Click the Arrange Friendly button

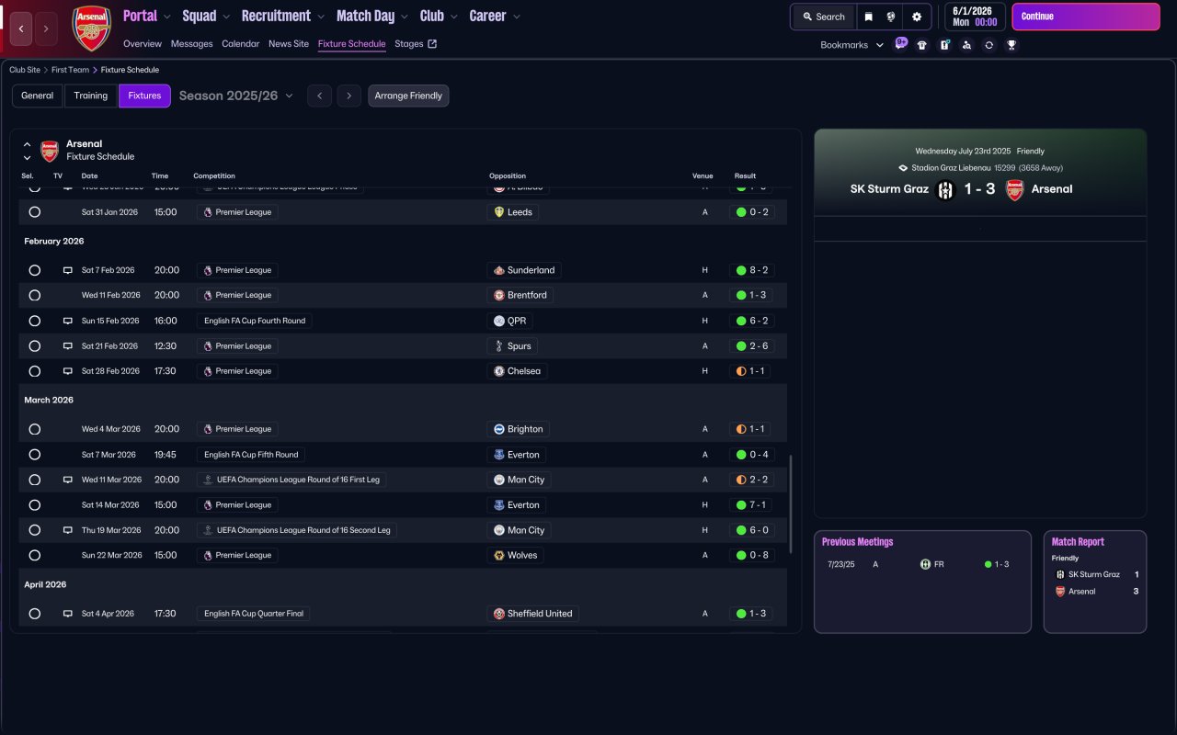408,96
